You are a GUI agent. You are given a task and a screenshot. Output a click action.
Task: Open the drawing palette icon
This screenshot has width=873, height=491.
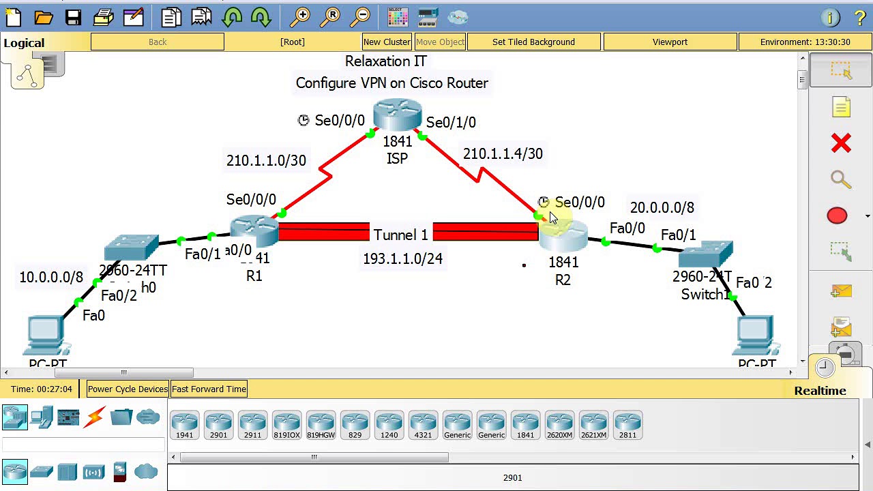coord(398,17)
